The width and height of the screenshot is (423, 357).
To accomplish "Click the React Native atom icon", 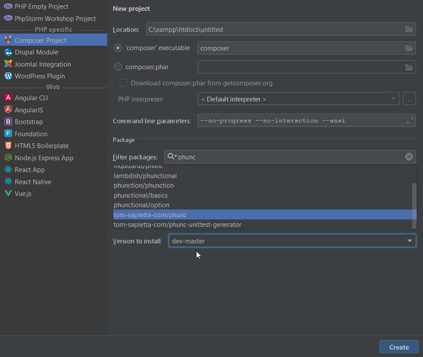I will (8, 182).
